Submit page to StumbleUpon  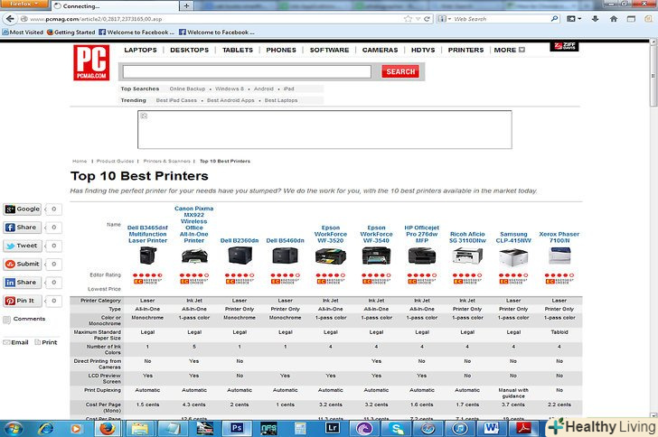pyautogui.click(x=23, y=264)
